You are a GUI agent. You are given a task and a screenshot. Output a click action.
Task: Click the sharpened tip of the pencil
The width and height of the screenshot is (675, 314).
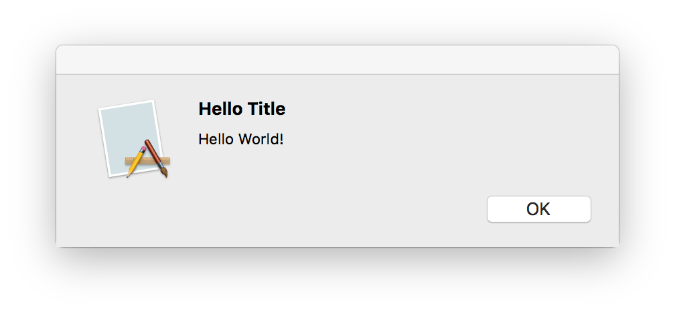pos(127,175)
